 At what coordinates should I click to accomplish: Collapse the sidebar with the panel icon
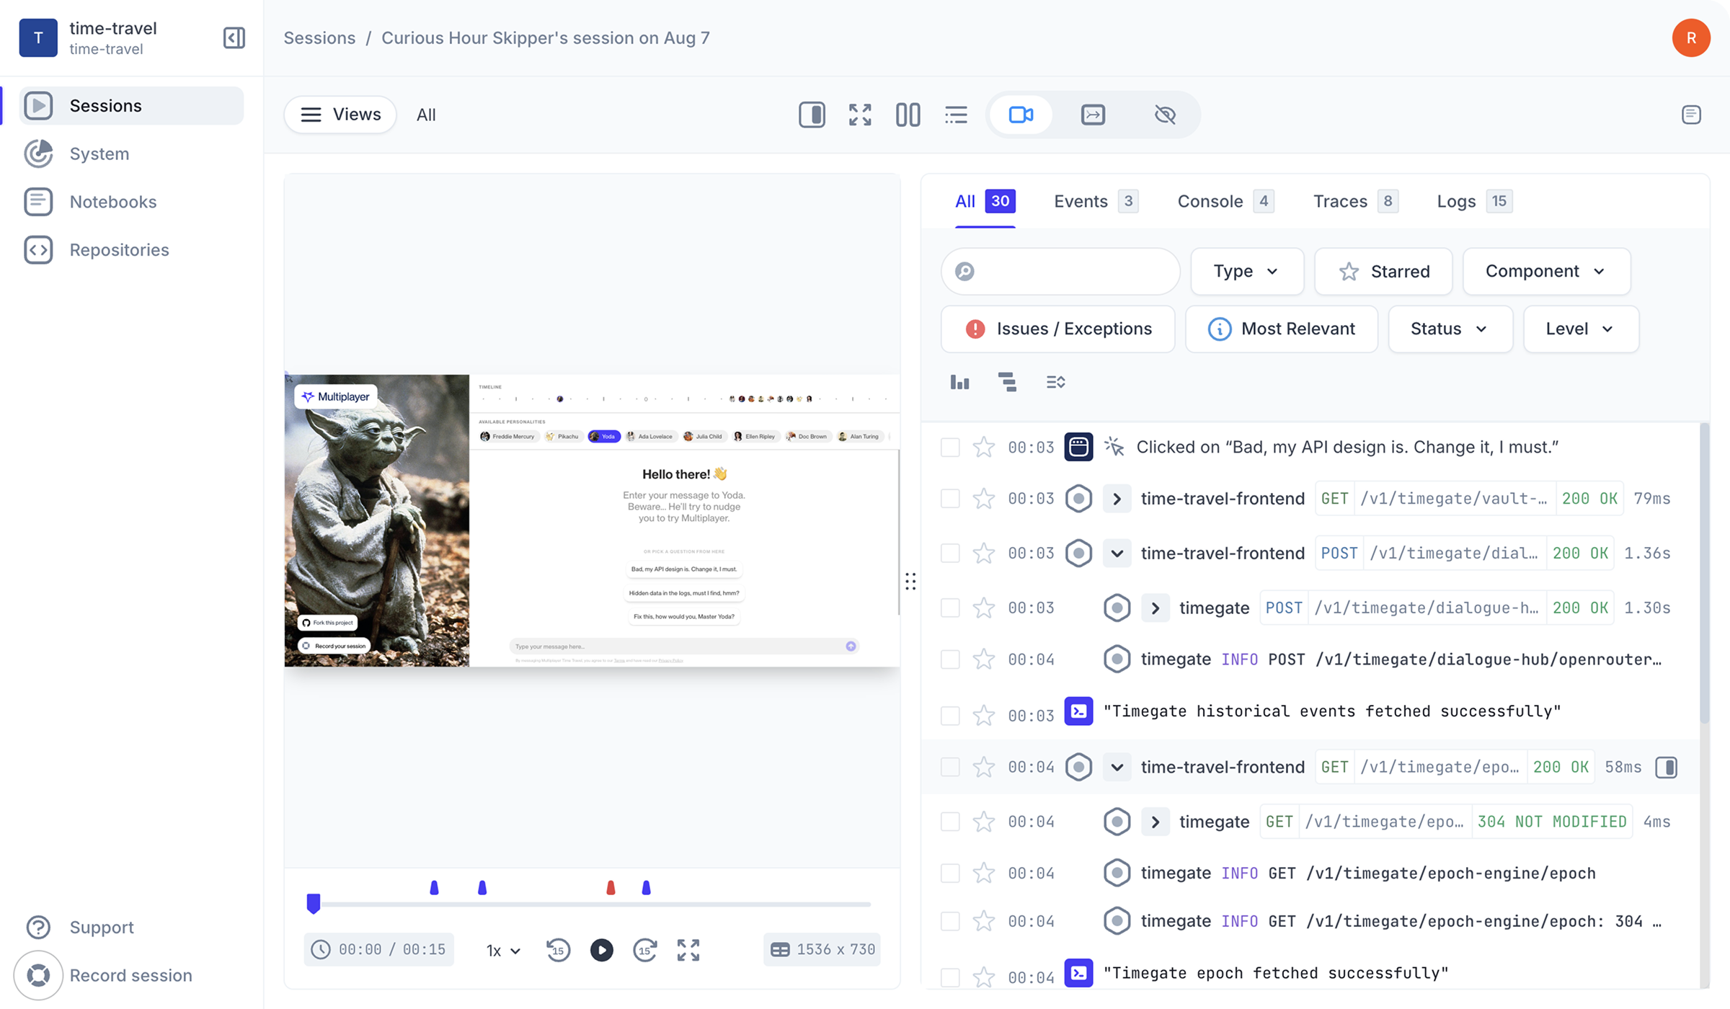coord(234,38)
